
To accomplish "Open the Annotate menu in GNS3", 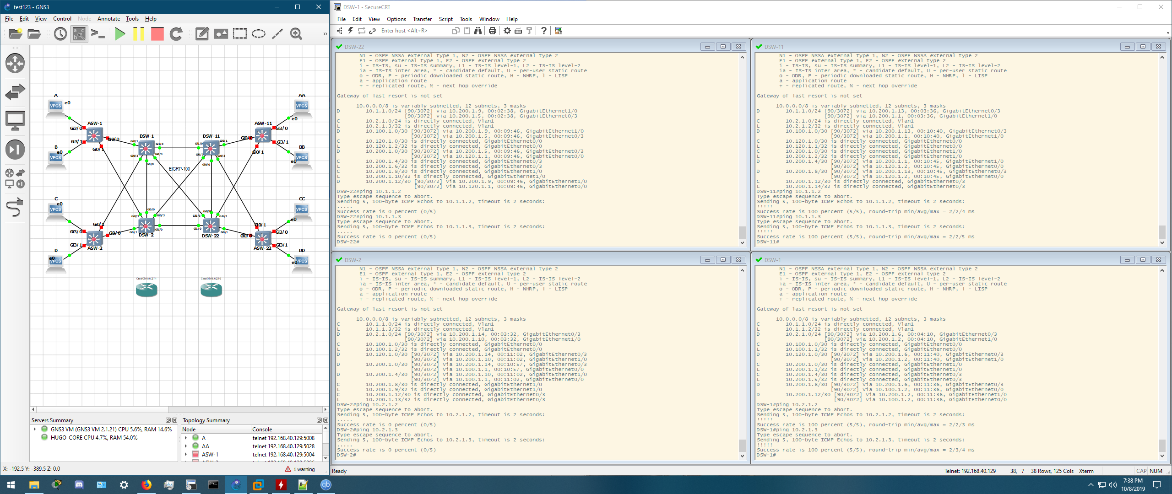I will [x=109, y=19].
